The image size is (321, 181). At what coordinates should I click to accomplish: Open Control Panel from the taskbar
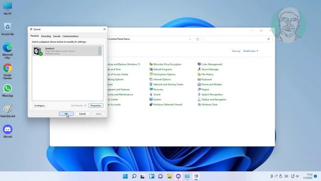click(x=187, y=176)
